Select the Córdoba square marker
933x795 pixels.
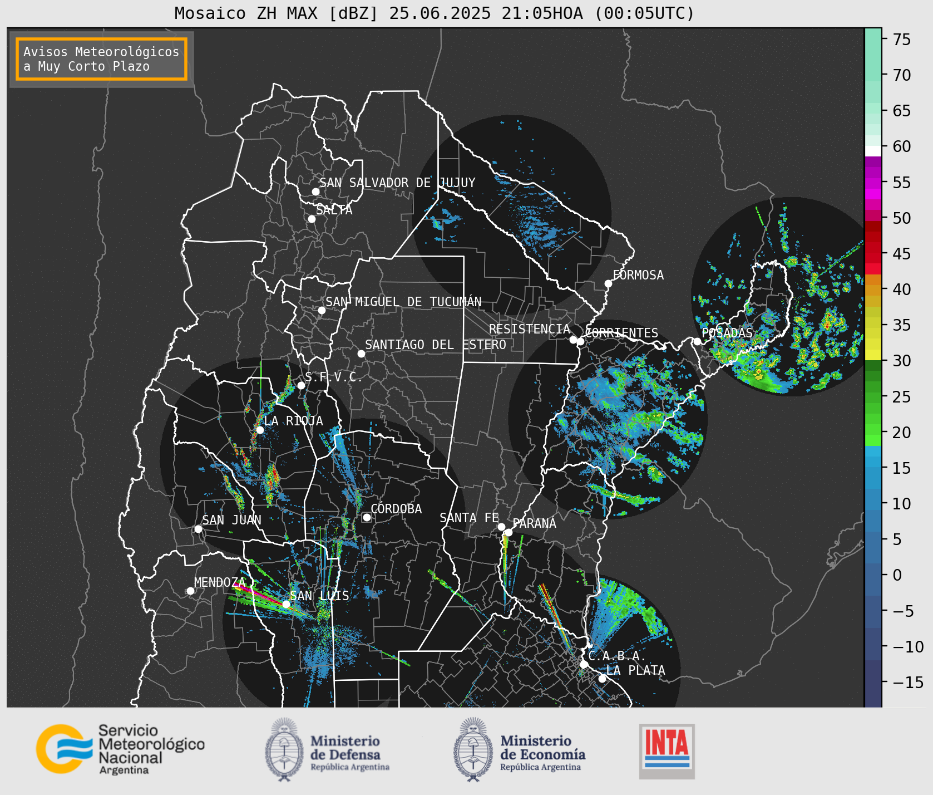[367, 517]
